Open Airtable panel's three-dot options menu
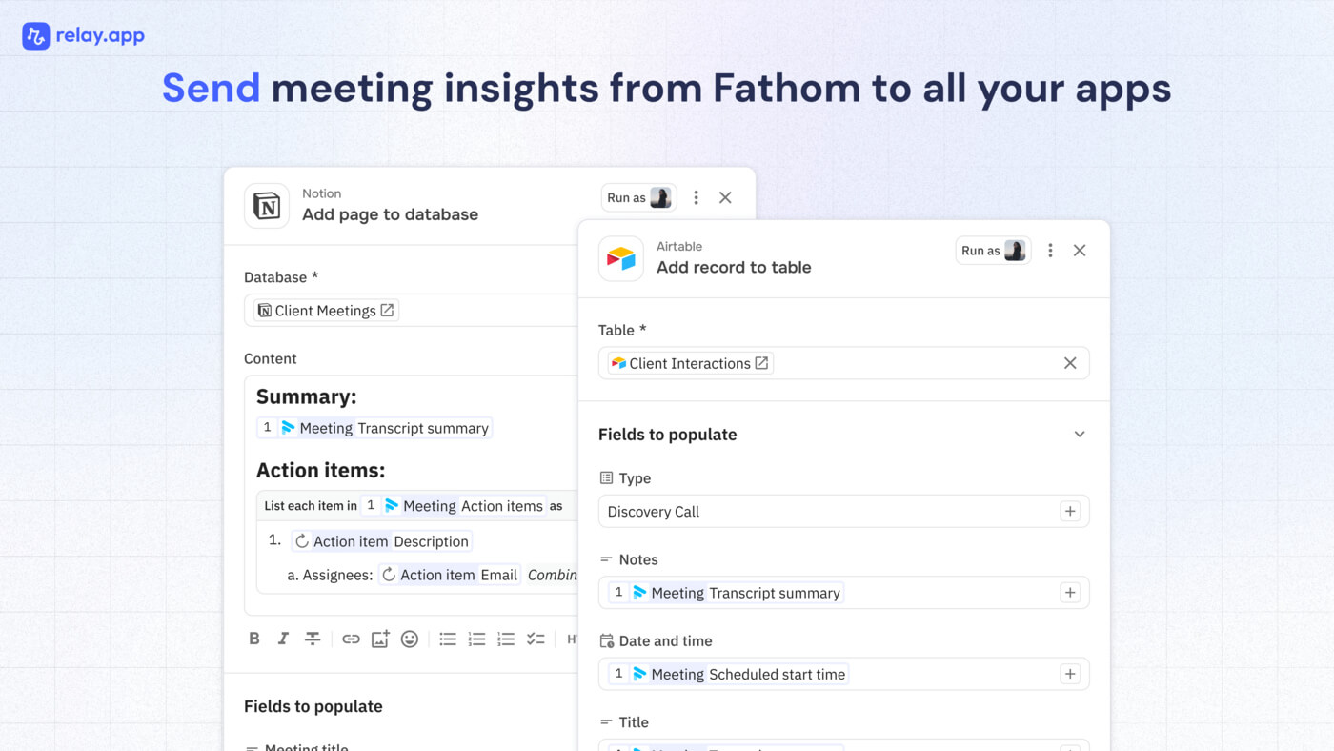The height and width of the screenshot is (751, 1334). click(x=1050, y=251)
